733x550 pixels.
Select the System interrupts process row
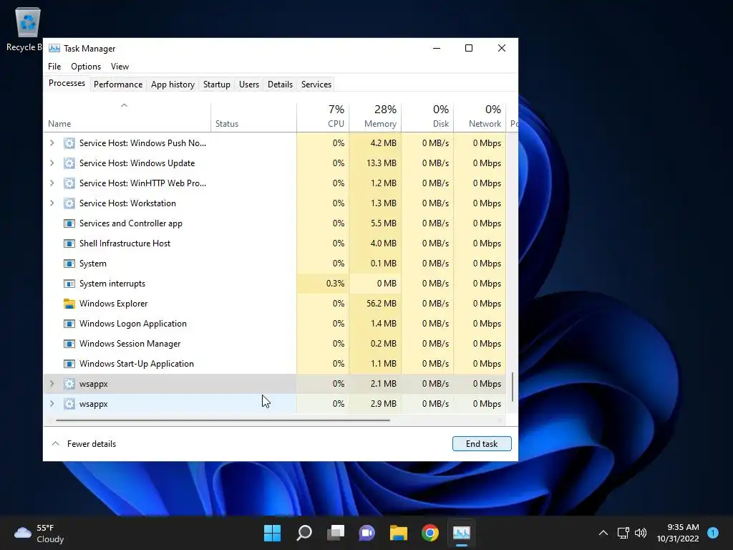point(274,284)
